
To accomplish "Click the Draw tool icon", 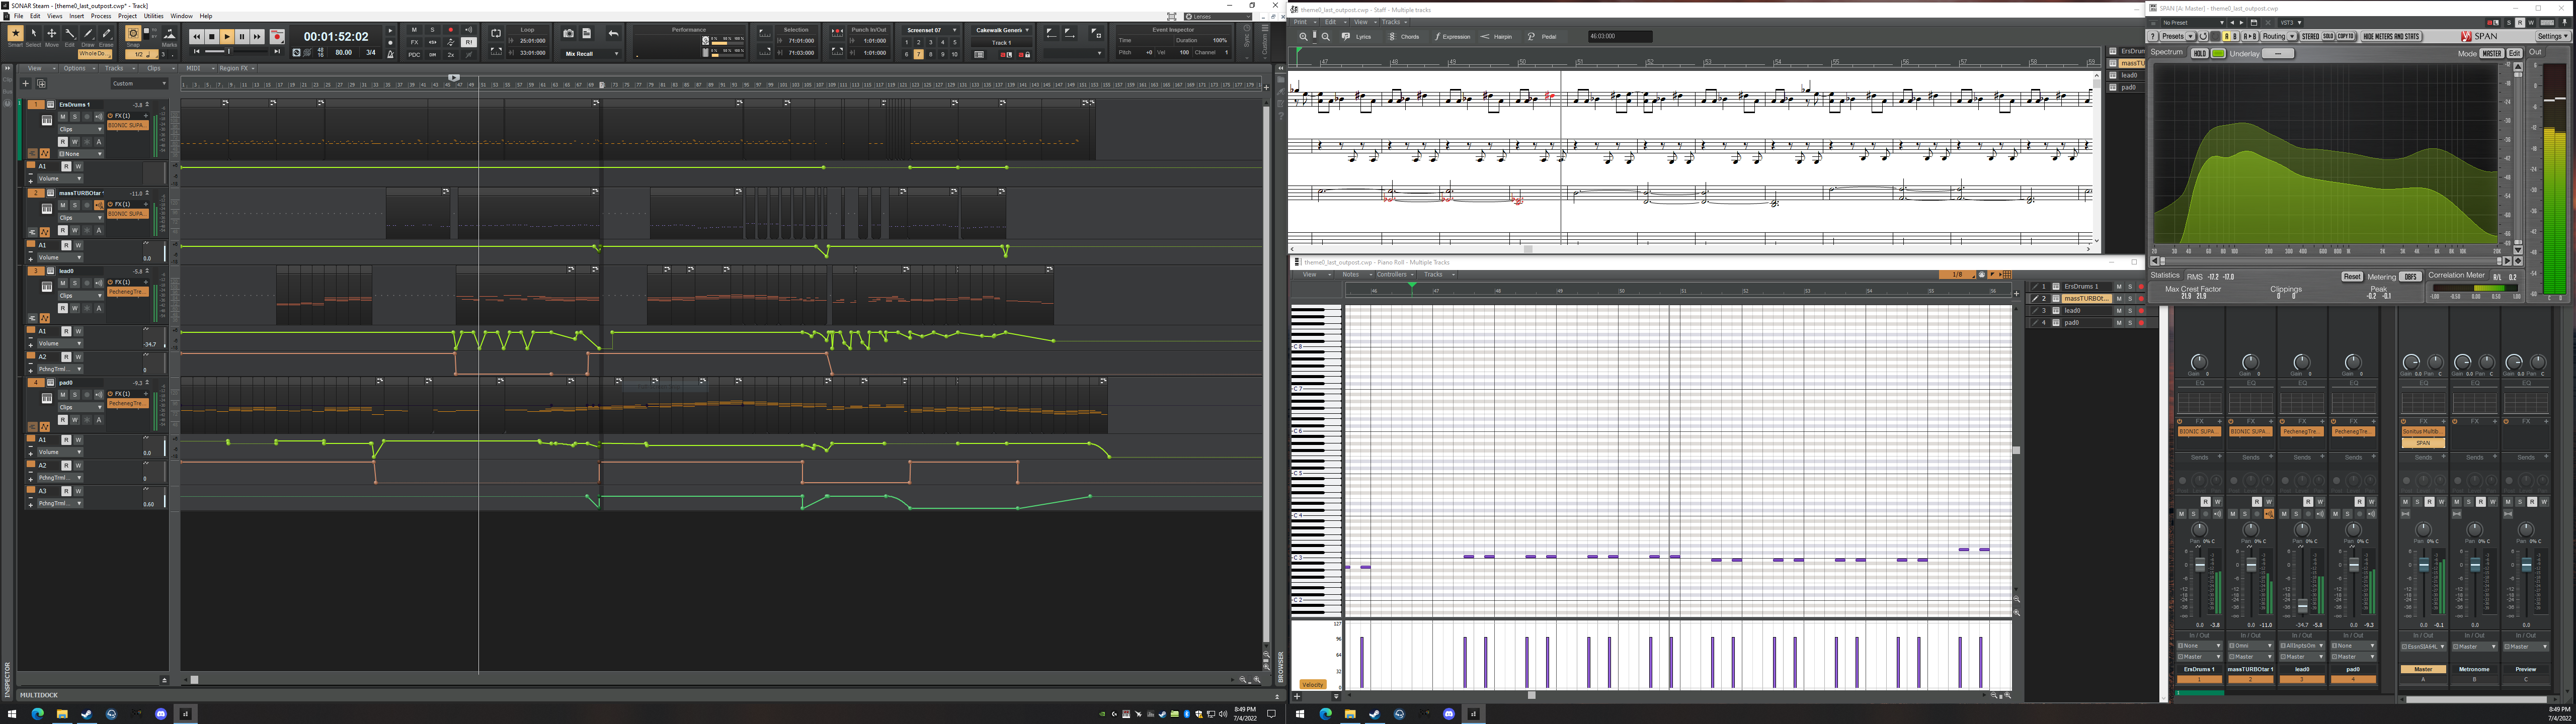I will click(88, 34).
